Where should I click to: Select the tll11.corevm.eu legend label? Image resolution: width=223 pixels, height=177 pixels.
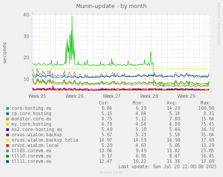pyautogui.click(x=31, y=161)
